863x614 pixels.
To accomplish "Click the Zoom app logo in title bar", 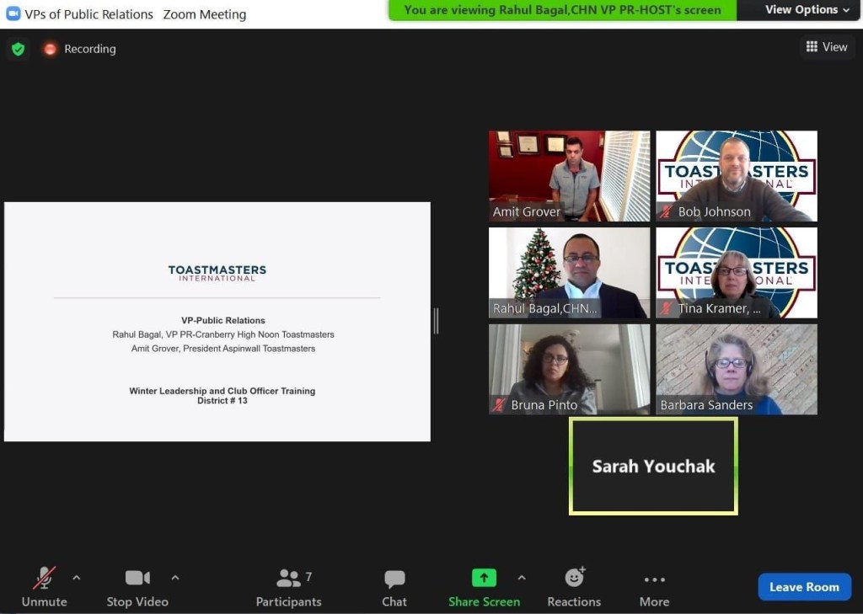I will coord(13,13).
